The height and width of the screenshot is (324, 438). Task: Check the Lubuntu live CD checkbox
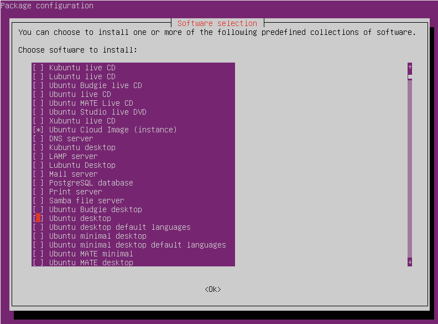38,76
